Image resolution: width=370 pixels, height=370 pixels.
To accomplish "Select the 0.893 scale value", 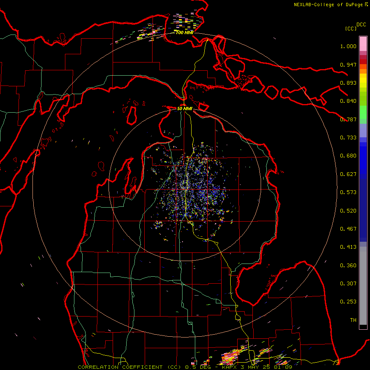I will [x=348, y=83].
